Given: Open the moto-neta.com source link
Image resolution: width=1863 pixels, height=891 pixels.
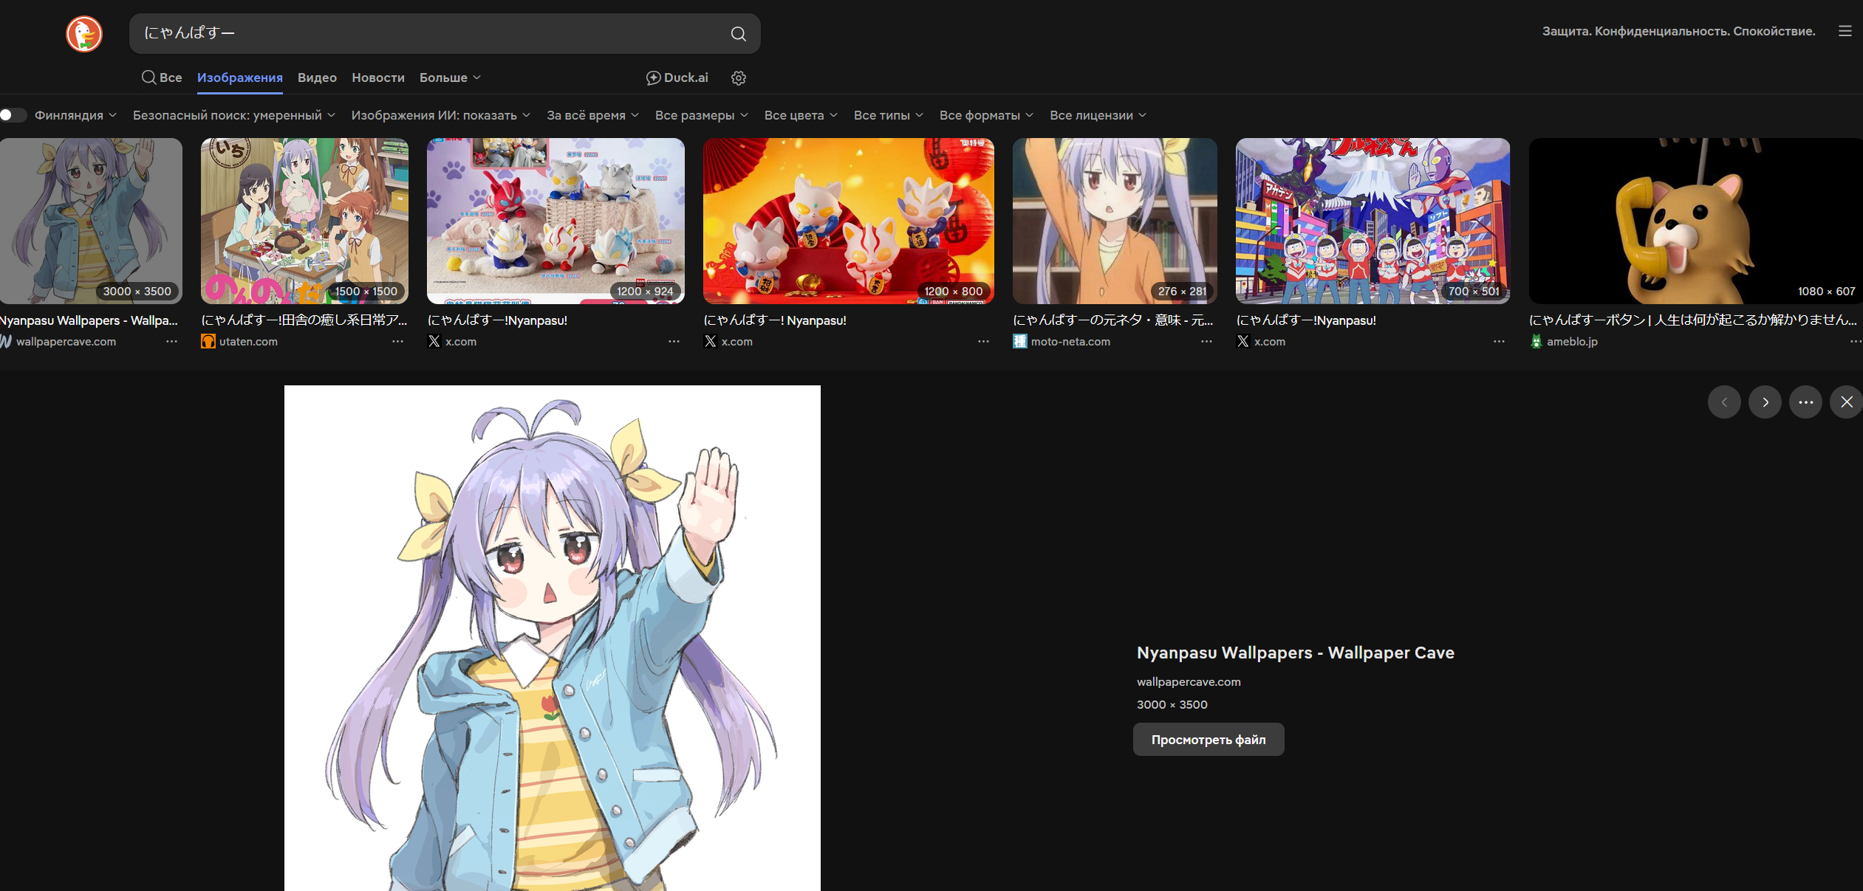Looking at the screenshot, I should pyautogui.click(x=1070, y=342).
